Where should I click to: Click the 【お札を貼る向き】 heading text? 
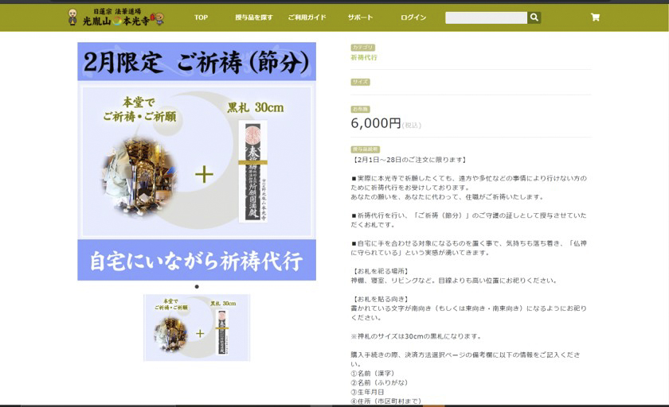380,300
